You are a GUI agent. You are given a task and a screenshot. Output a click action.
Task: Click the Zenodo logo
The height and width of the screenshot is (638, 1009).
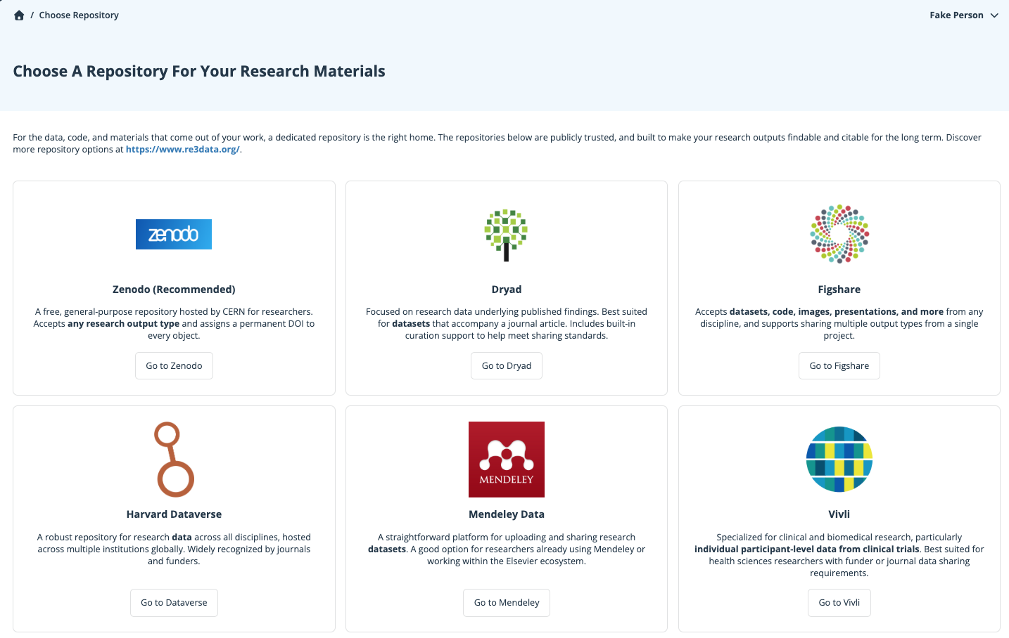click(x=174, y=234)
